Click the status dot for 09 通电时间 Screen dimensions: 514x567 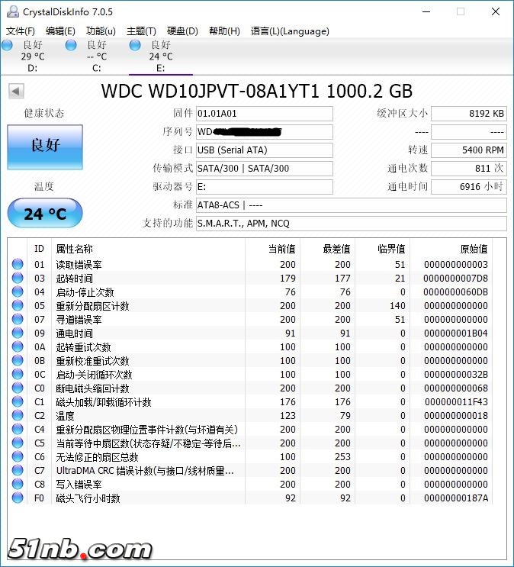18,333
